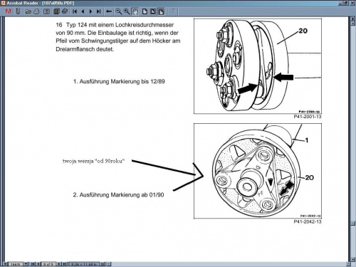This screenshot has height=267, width=356.
Task: Click the Print icon in toolbar
Action: pos(36,11)
